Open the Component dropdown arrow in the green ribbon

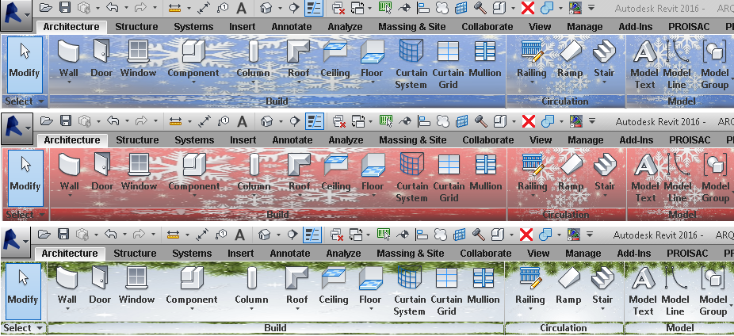pos(192,309)
